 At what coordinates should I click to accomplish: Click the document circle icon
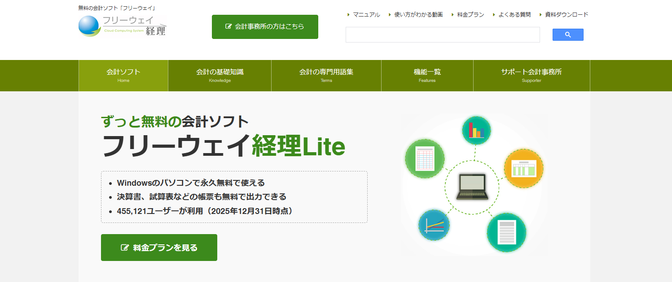507,233
